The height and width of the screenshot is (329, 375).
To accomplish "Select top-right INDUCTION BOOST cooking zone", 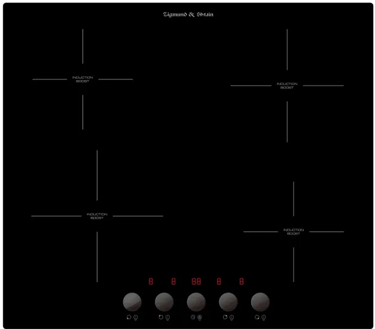I will pyautogui.click(x=287, y=86).
